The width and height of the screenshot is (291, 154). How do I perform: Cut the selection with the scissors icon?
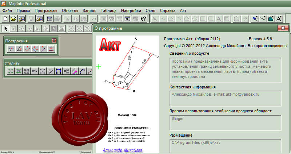coord(68,19)
